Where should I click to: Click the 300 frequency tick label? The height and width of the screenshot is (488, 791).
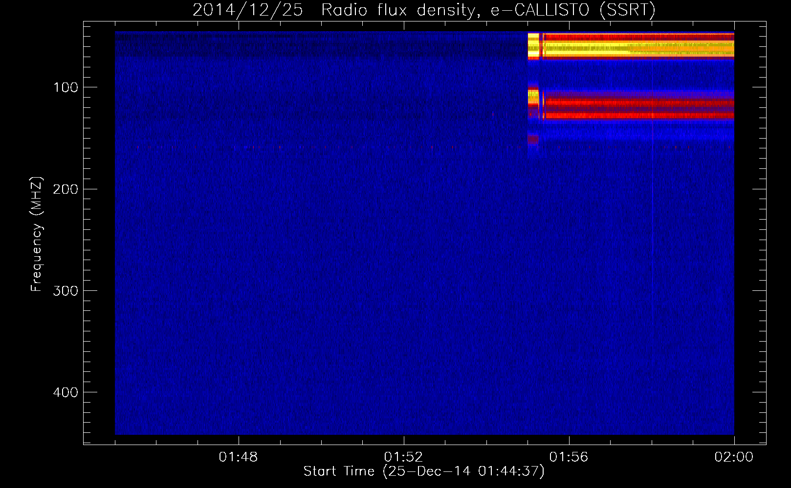coord(66,290)
